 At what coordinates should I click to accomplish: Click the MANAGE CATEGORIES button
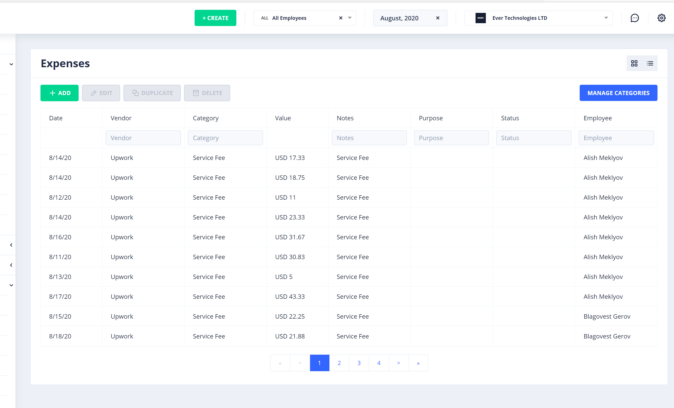coord(619,93)
